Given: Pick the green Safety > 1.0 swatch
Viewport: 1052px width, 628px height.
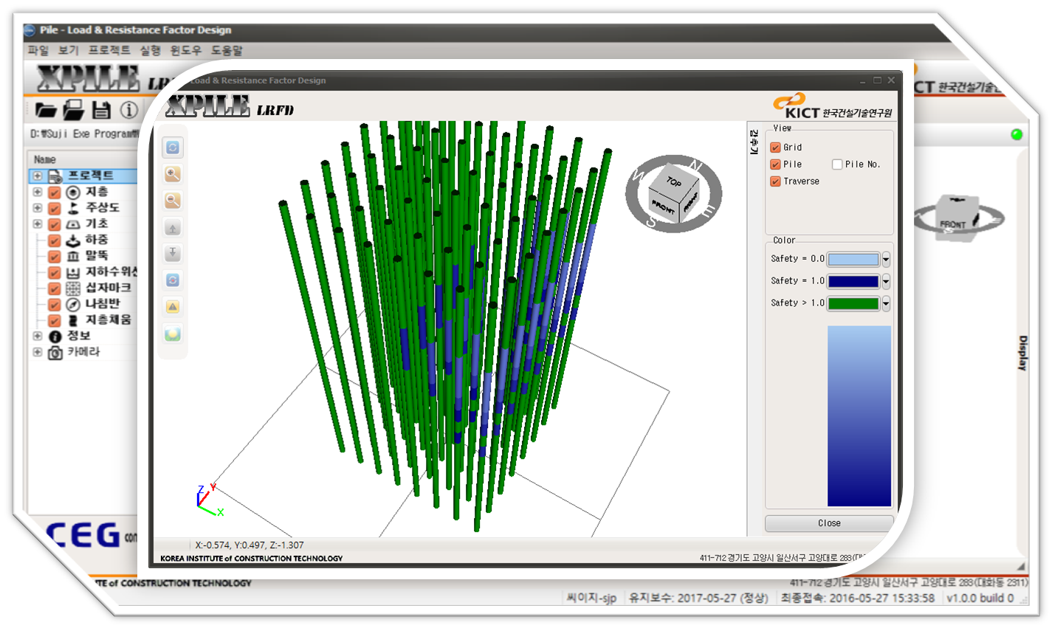Looking at the screenshot, I should [853, 304].
